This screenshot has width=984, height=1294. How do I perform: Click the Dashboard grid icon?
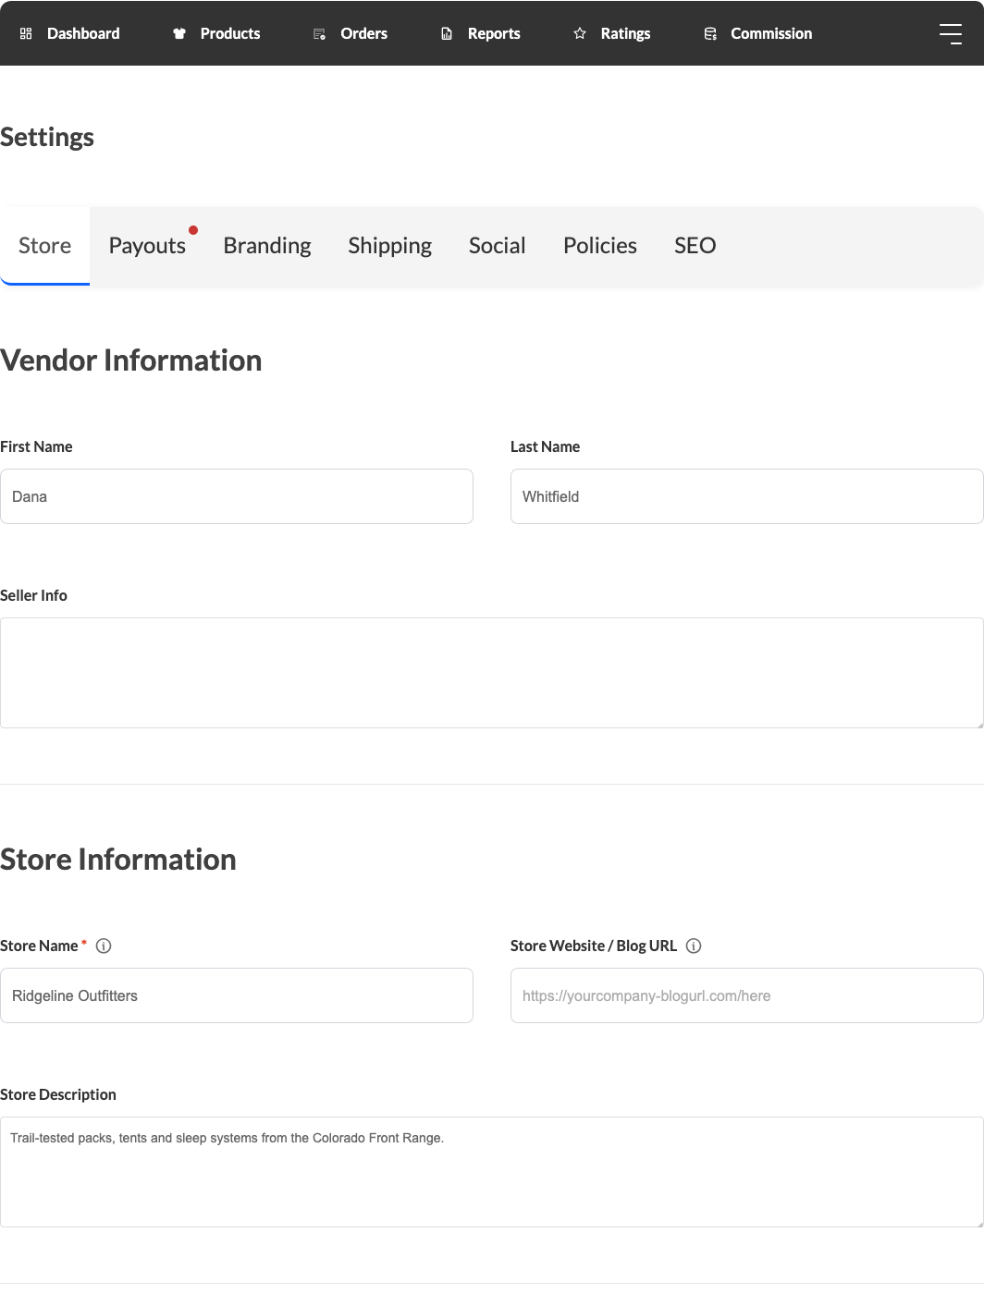tap(26, 33)
